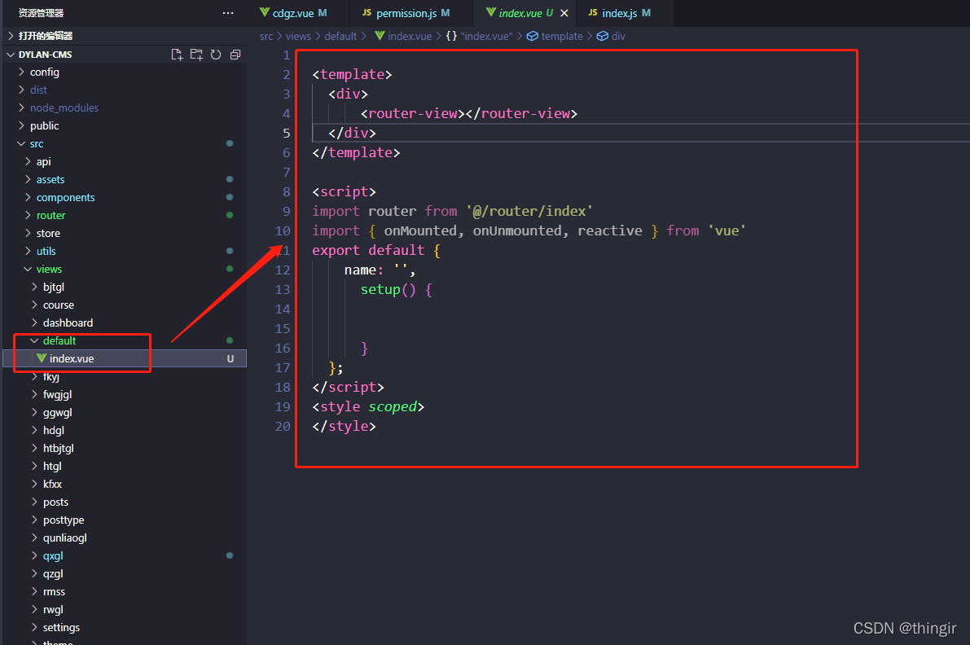The width and height of the screenshot is (970, 645).
Task: Collapse the src folder
Action: 125,143
